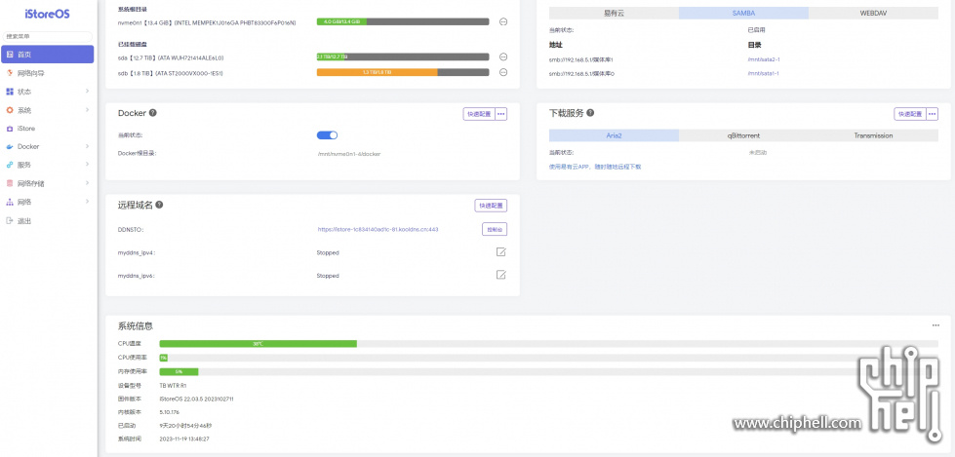Click the Docker help question icon
The image size is (955, 457).
[153, 113]
